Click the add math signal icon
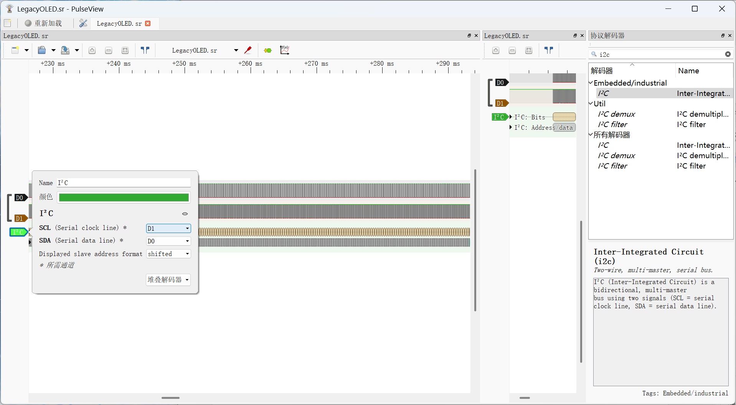This screenshot has height=405, width=736. 284,50
